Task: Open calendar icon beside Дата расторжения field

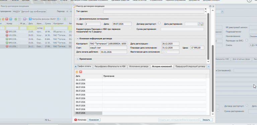Action: click(x=199, y=24)
